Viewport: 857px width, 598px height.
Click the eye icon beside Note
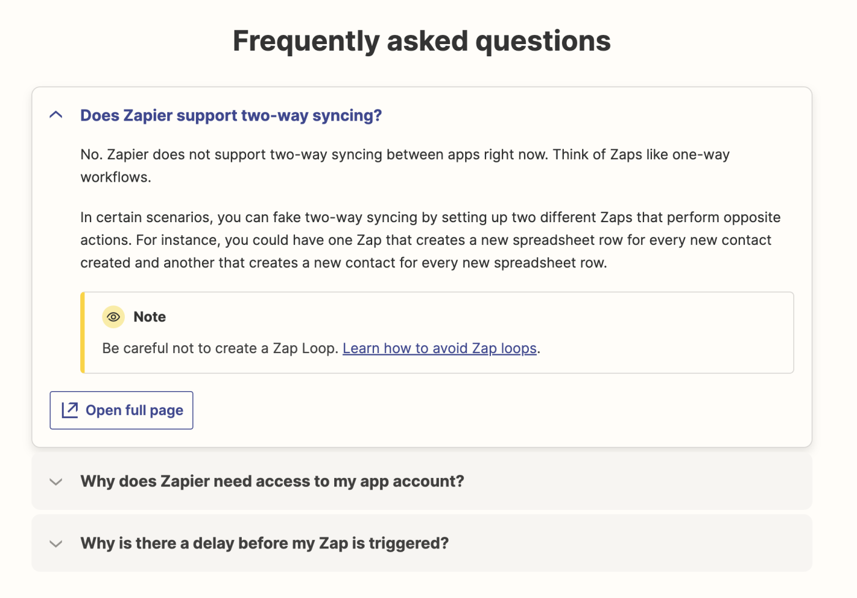pyautogui.click(x=113, y=317)
